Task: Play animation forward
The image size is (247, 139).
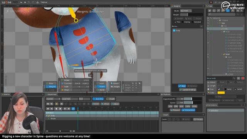Action: click(x=60, y=109)
